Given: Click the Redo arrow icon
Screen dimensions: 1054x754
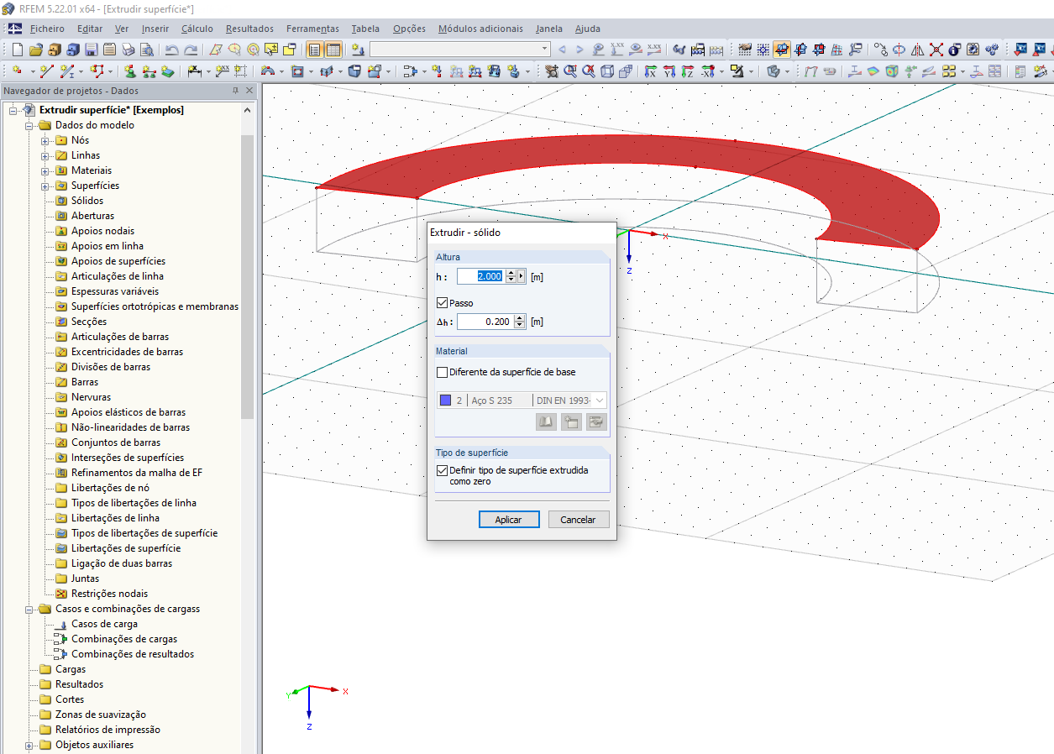Looking at the screenshot, I should point(191,50).
